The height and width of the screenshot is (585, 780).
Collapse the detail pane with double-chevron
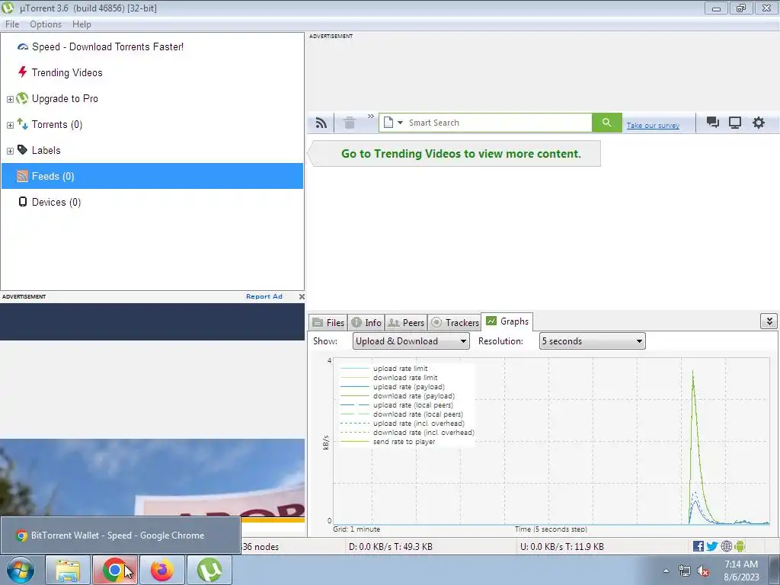click(x=769, y=321)
